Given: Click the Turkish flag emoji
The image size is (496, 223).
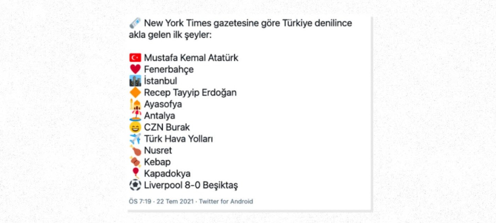Looking at the screenshot, I should coord(135,57).
